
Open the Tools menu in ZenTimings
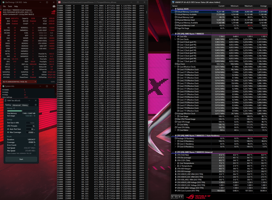[10, 6]
